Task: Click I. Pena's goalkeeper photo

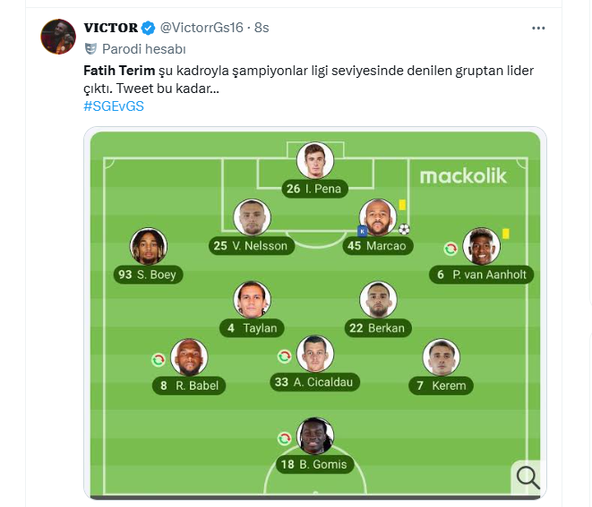Action: [x=315, y=161]
